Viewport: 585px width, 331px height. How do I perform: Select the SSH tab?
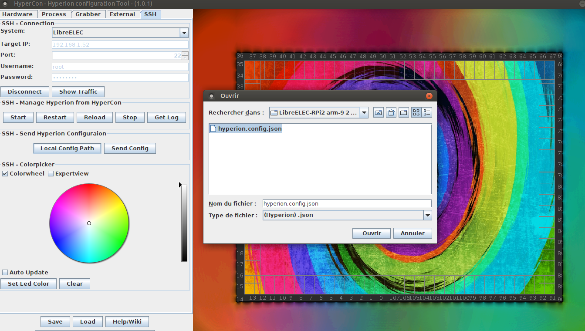coord(150,14)
